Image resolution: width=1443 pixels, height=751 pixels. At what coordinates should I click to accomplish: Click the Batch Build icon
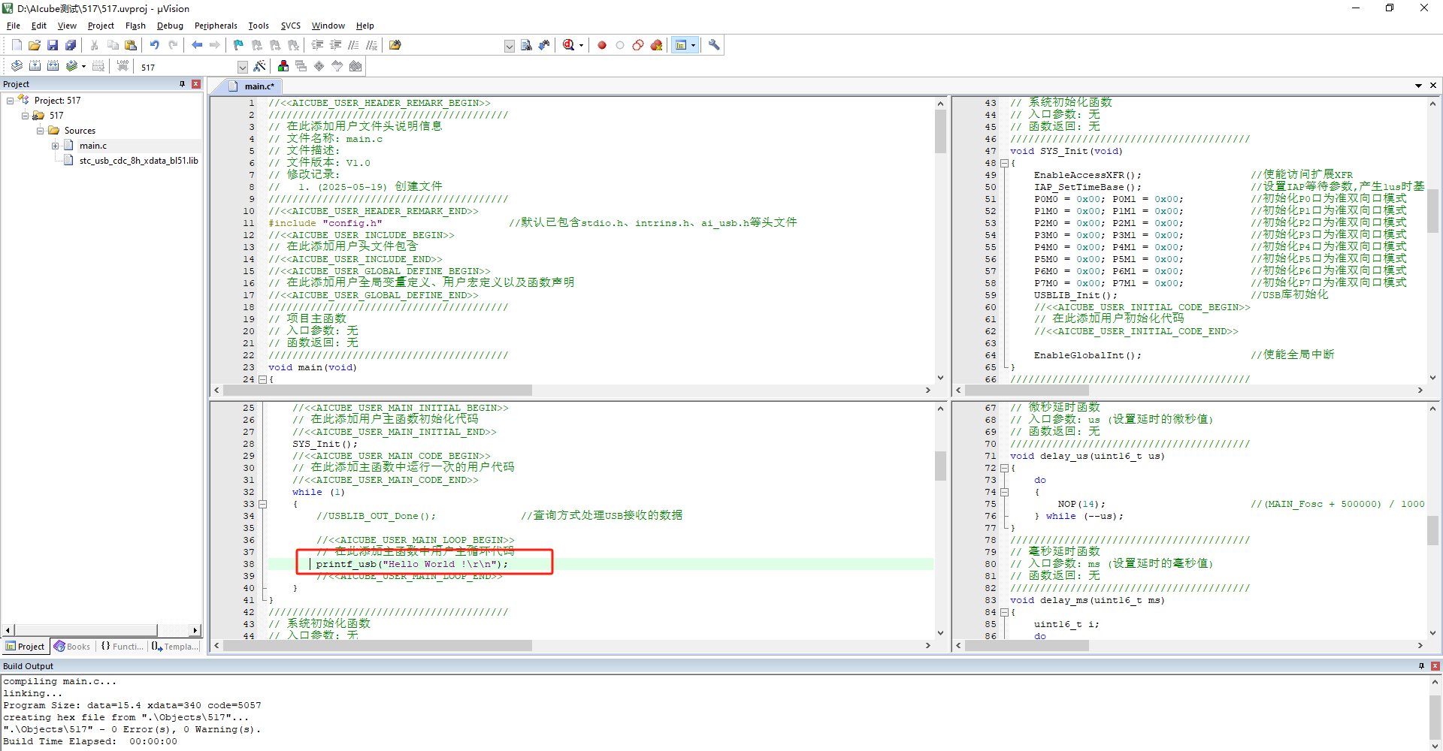[x=71, y=66]
